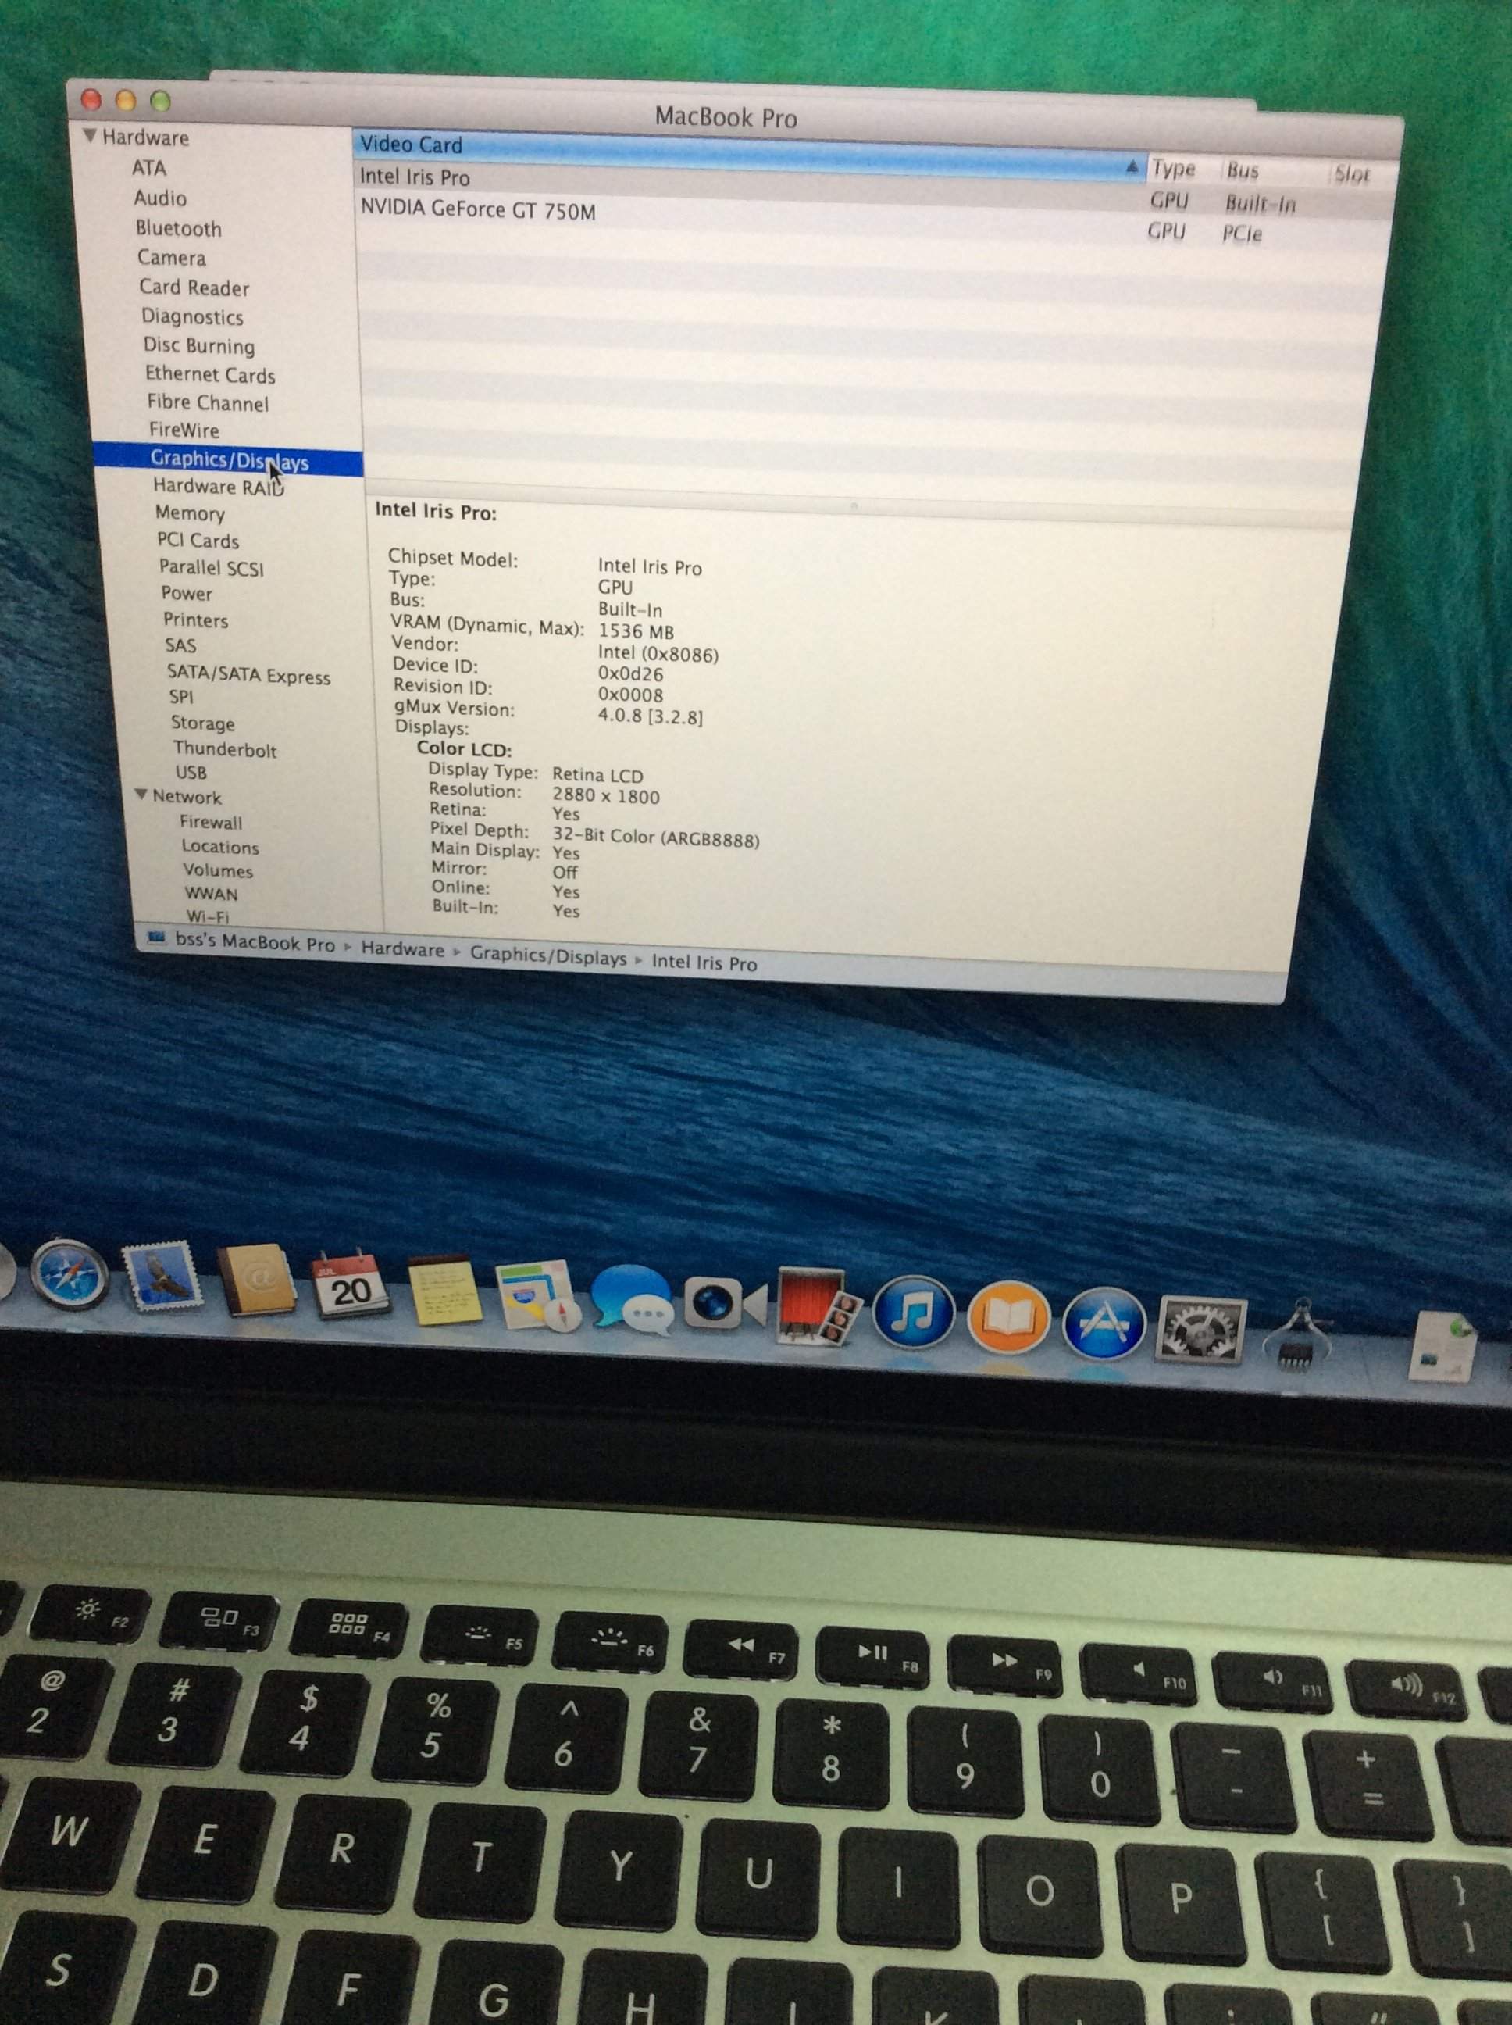Open the document icon at Dock's right end

1442,1346
